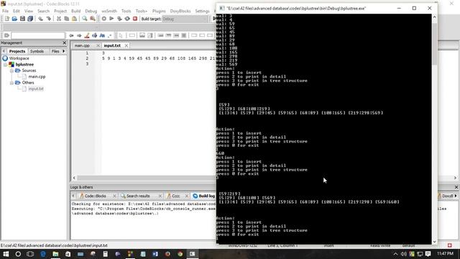Click the New file toolbar icon
The height and width of the screenshot is (259, 460).
(6, 19)
